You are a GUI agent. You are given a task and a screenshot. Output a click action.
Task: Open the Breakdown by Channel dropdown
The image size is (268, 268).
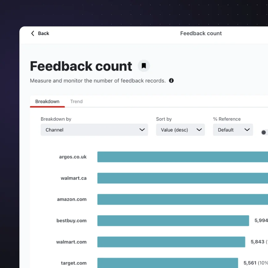tap(94, 130)
